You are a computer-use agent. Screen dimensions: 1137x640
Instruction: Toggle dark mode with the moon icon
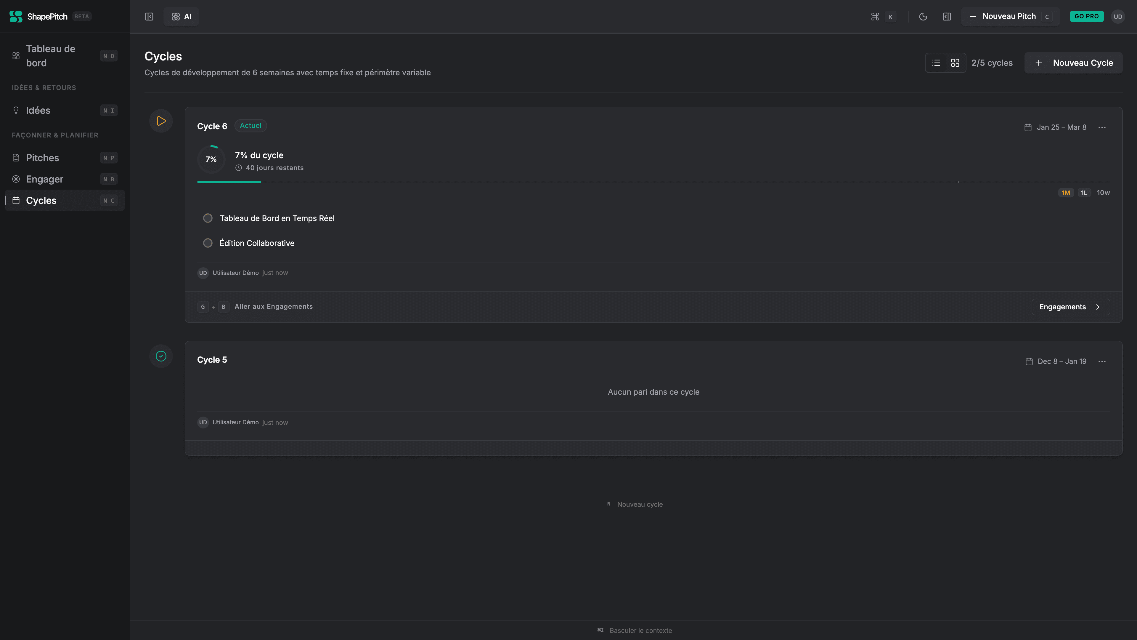pyautogui.click(x=923, y=16)
